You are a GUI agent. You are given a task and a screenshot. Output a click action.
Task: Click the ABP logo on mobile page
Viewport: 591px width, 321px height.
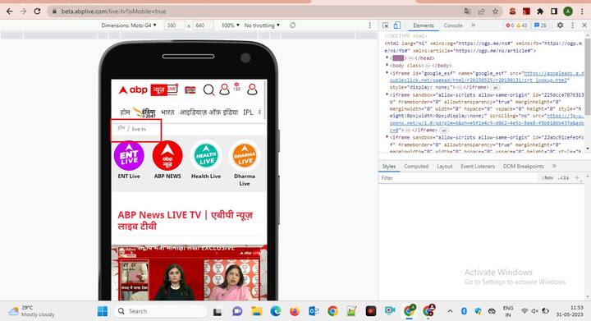coord(133,89)
